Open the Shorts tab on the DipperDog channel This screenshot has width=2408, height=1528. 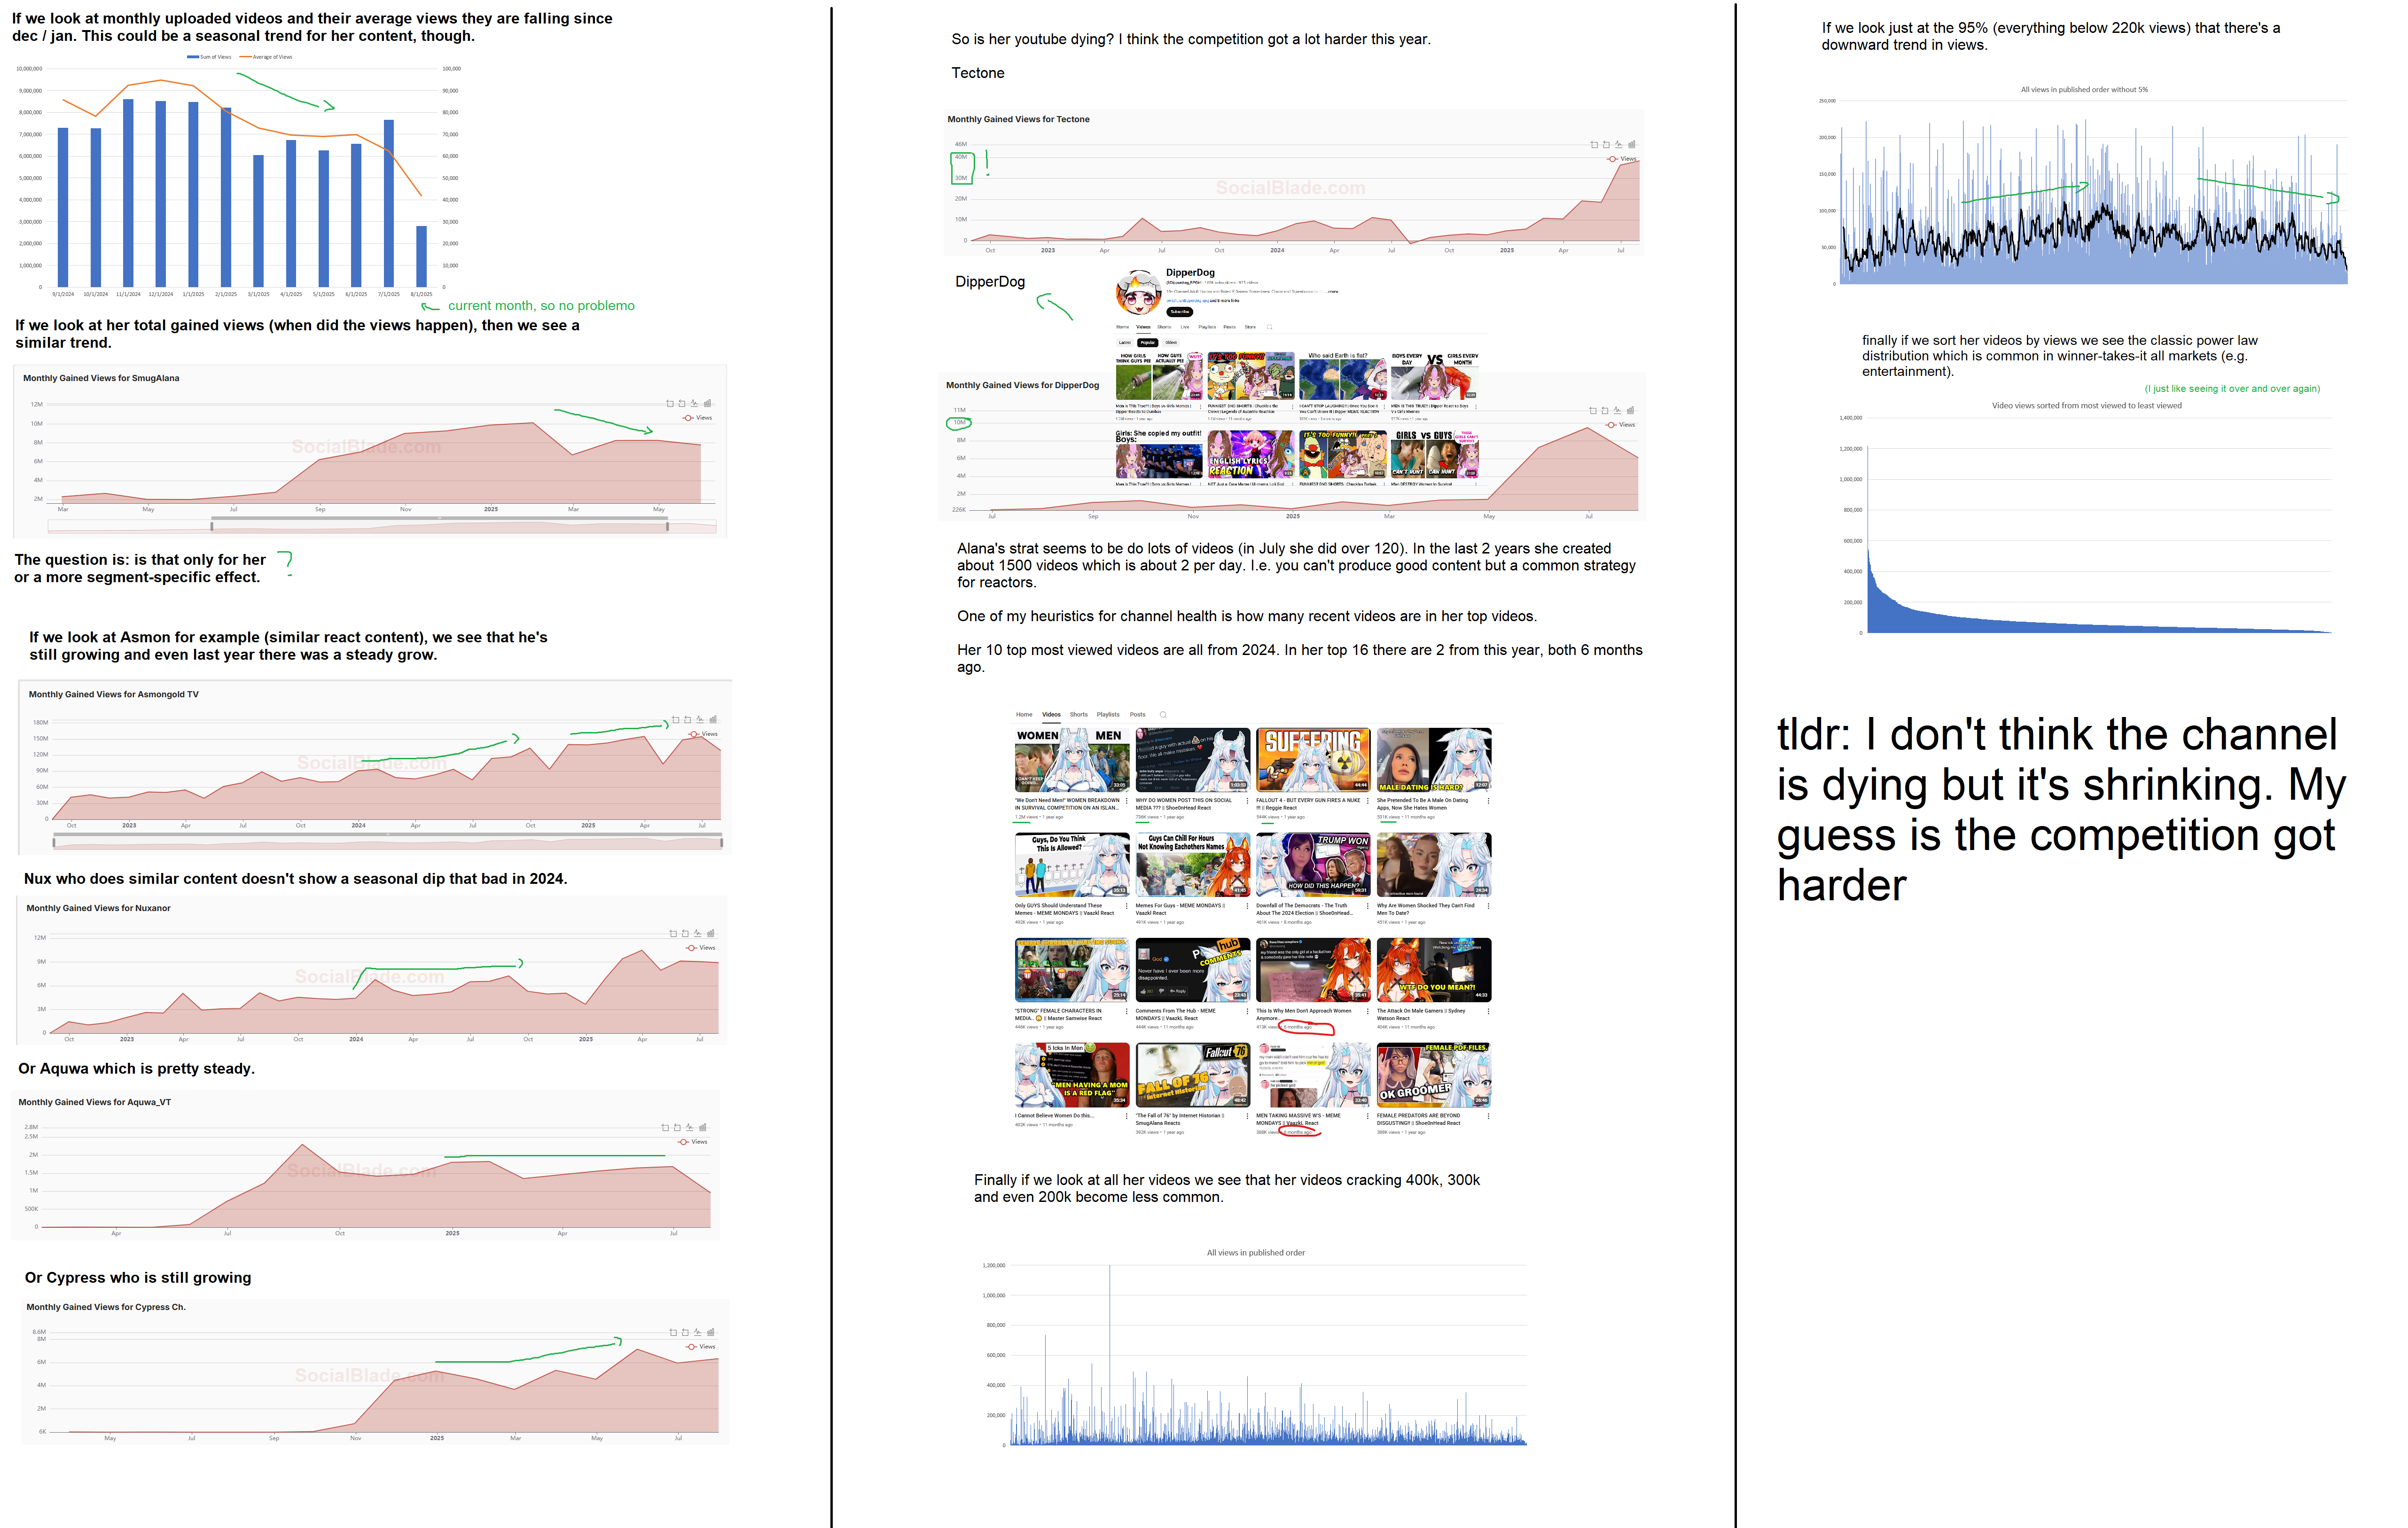tap(1165, 327)
